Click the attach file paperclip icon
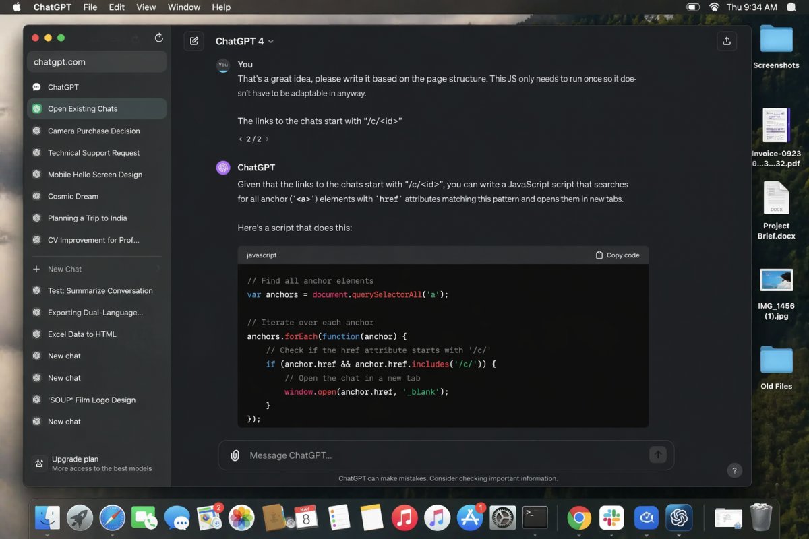The image size is (809, 539). point(235,455)
